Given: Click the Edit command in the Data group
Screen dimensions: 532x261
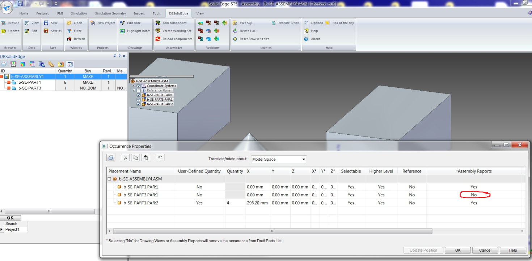Looking at the screenshot, I should (x=31, y=31).
